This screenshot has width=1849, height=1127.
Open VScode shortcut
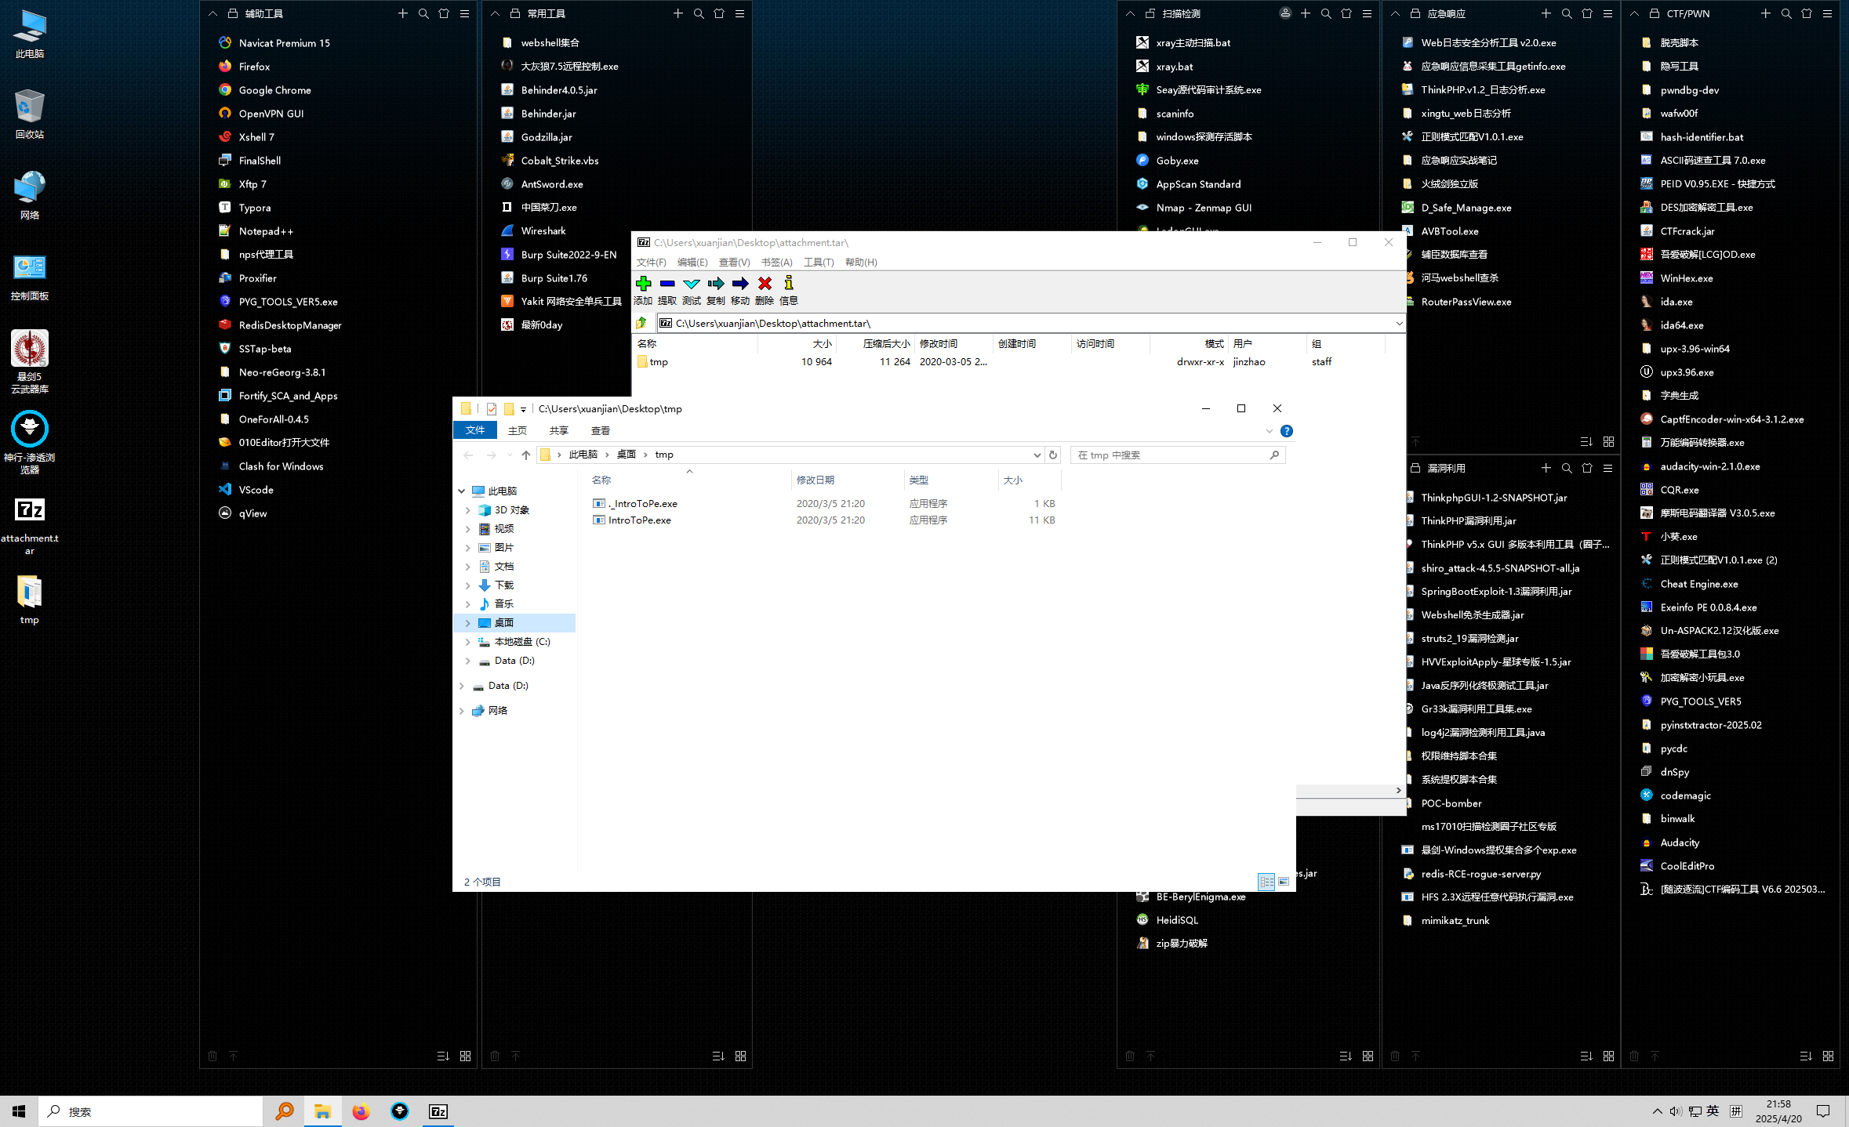pos(256,489)
